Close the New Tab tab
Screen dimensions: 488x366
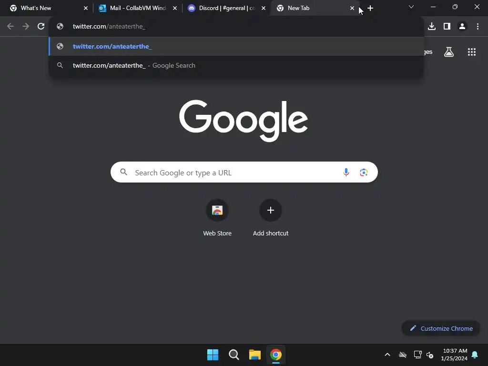(x=352, y=9)
